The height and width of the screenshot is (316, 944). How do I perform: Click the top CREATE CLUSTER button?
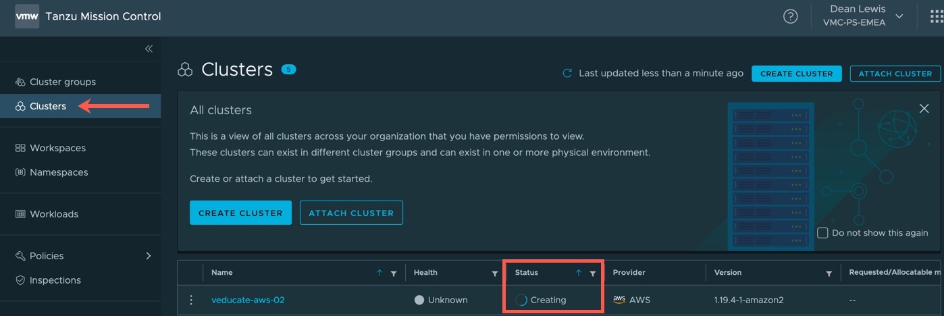pos(796,74)
